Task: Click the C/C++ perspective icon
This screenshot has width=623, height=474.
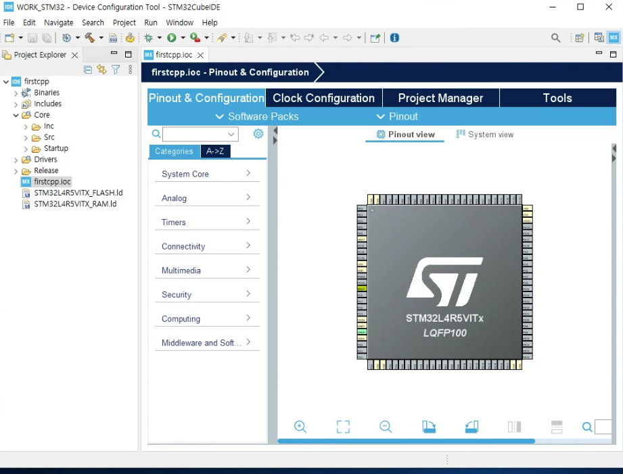Action: coord(599,38)
